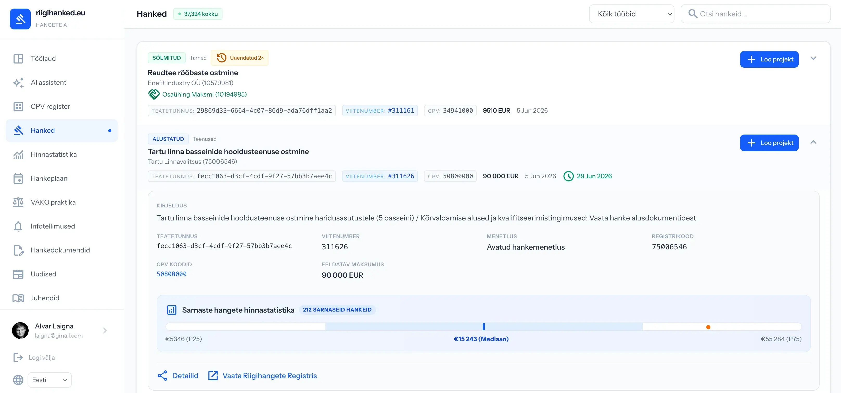Click the deadline clock icon near 29 Jun
This screenshot has width=841, height=393.
[568, 176]
